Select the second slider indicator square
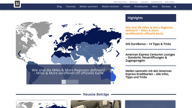The height and width of the screenshot is (108, 192). pos(68,82)
